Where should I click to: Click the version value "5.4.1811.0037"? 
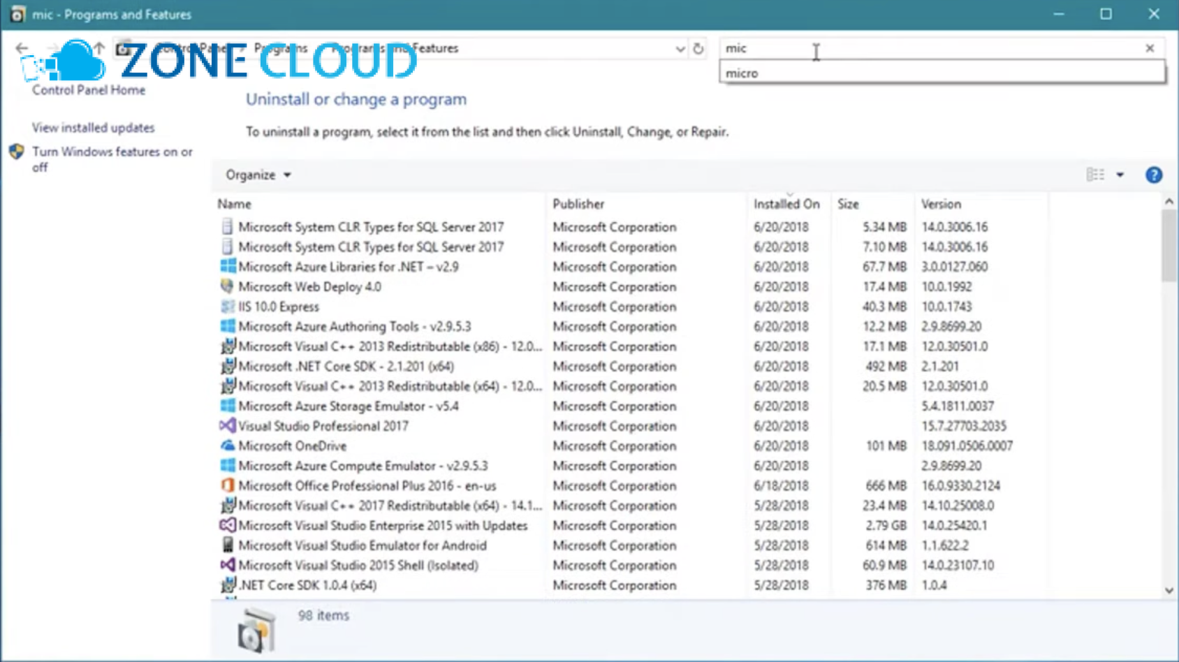click(x=958, y=406)
